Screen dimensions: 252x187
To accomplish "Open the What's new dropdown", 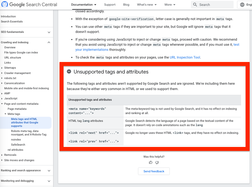I will (147, 5).
